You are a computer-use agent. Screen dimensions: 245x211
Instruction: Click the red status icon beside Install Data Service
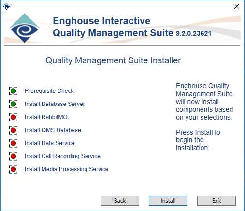tap(13, 143)
